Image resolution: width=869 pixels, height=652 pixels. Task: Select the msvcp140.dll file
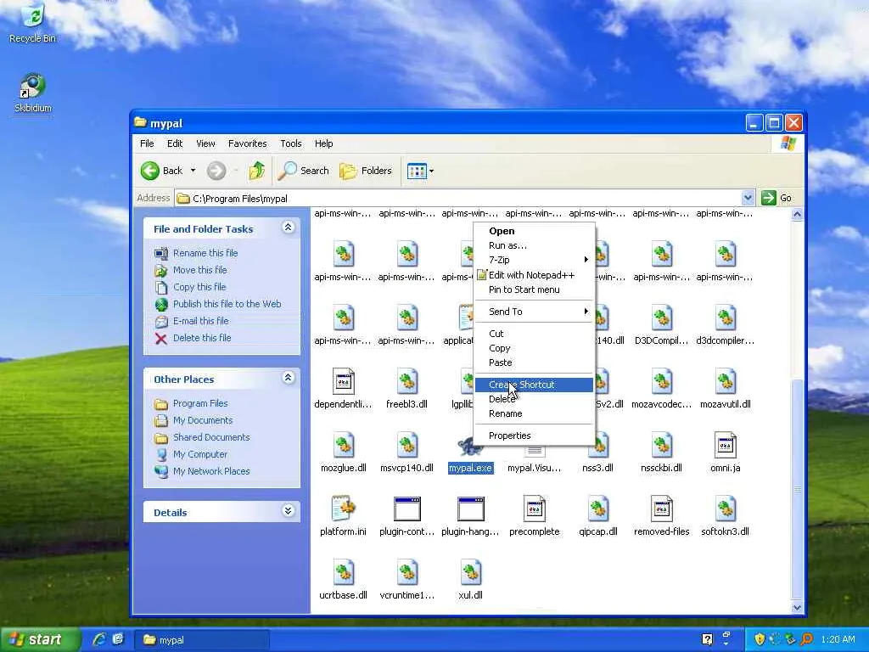[406, 452]
